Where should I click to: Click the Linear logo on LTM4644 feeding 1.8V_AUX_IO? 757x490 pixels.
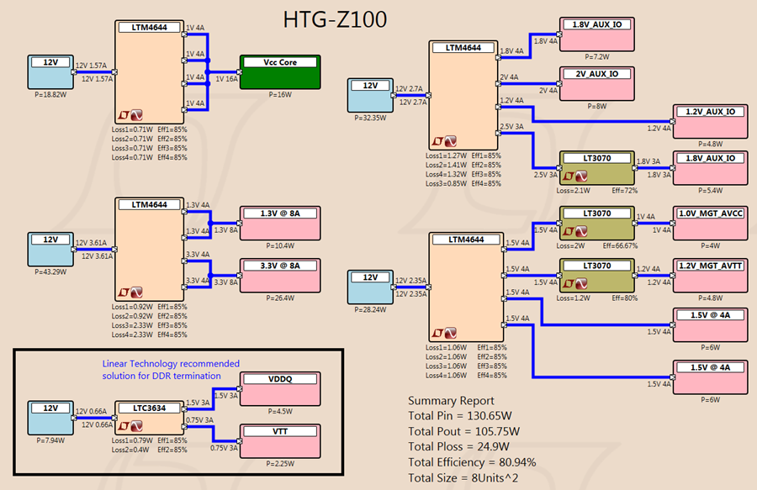438,141
